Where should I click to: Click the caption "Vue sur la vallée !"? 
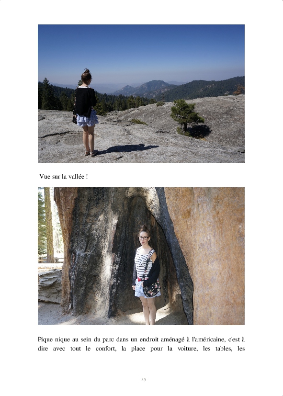pyautogui.click(x=64, y=177)
